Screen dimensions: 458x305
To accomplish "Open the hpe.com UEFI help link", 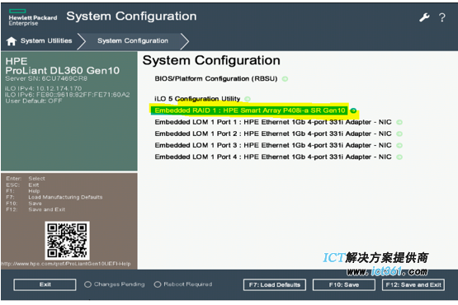I will click(x=66, y=264).
